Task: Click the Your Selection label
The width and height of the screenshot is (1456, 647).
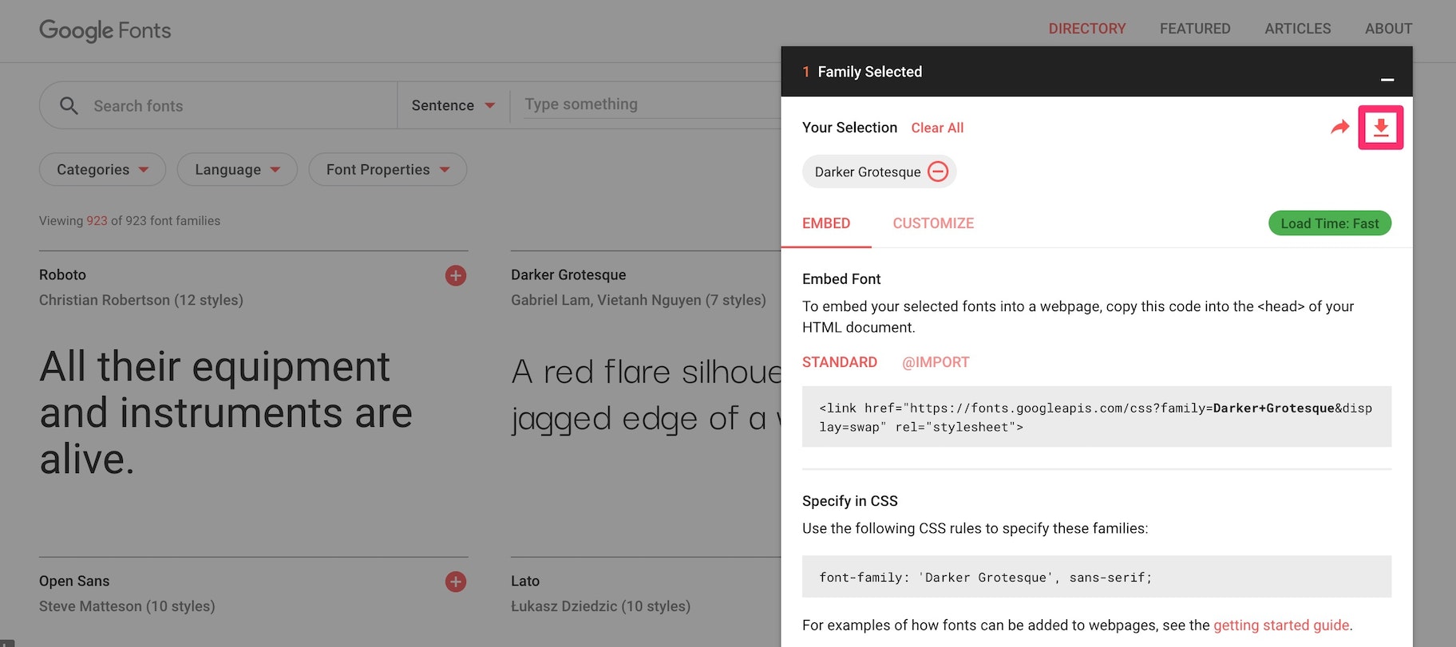Action: [849, 128]
